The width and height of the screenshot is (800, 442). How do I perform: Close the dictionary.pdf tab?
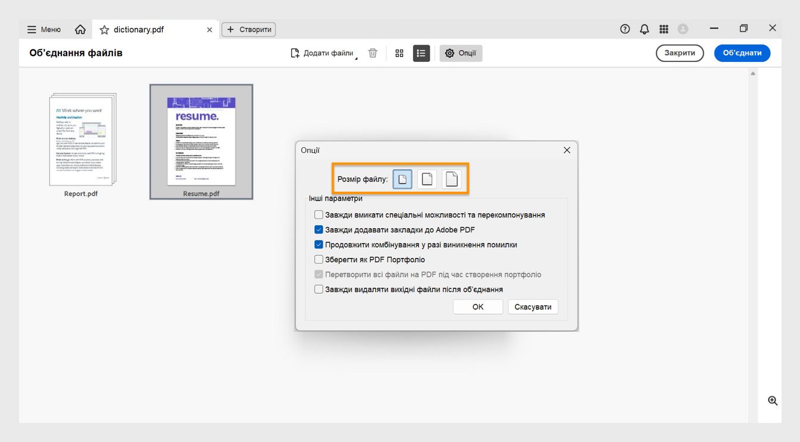click(x=209, y=29)
